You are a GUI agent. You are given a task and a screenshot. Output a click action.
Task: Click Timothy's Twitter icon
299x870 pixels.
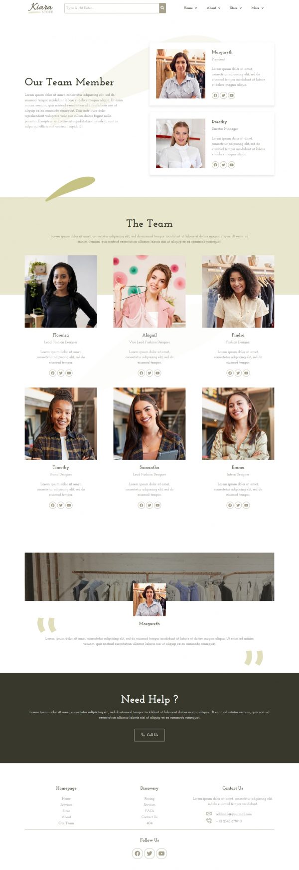pos(61,505)
